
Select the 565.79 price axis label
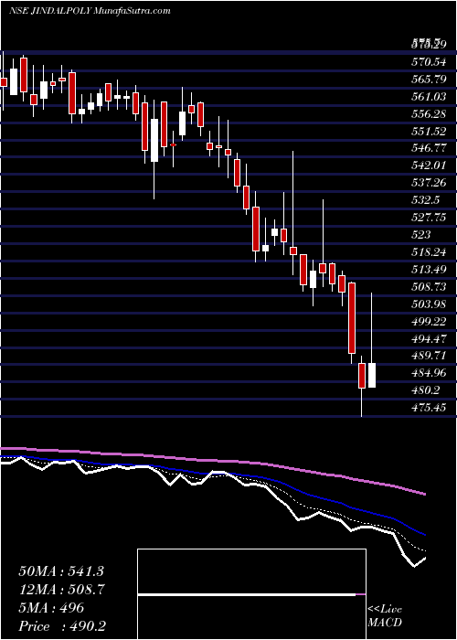coord(429,80)
